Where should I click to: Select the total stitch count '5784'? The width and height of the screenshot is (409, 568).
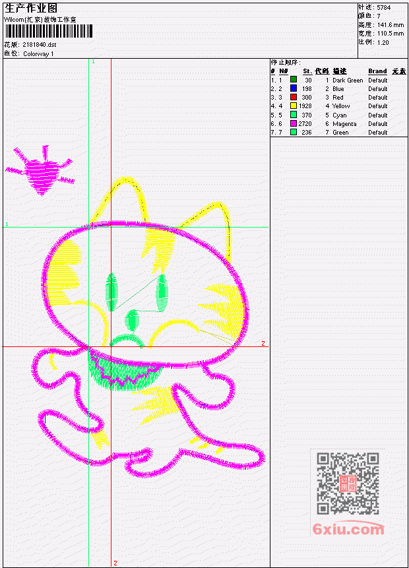click(x=384, y=8)
